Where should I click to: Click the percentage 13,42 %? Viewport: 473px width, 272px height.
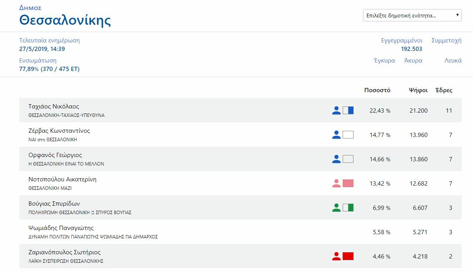pyautogui.click(x=380, y=184)
